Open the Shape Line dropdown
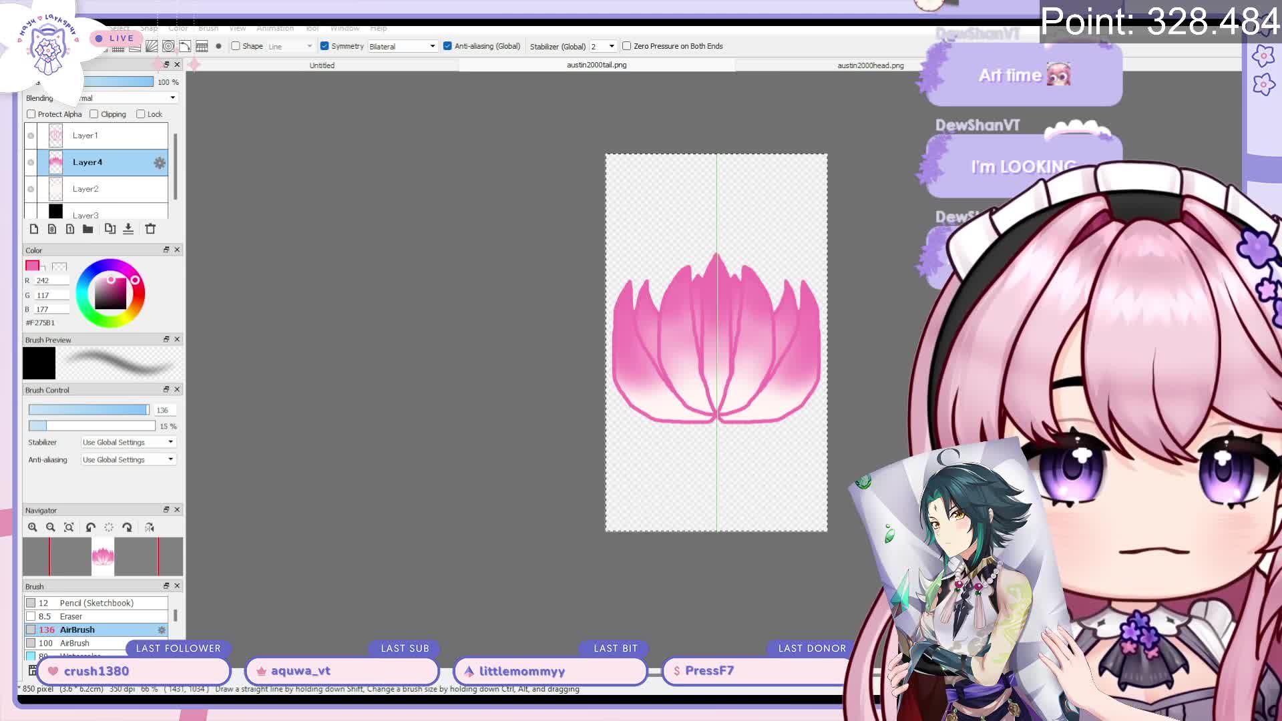The height and width of the screenshot is (721, 1282). tap(290, 46)
